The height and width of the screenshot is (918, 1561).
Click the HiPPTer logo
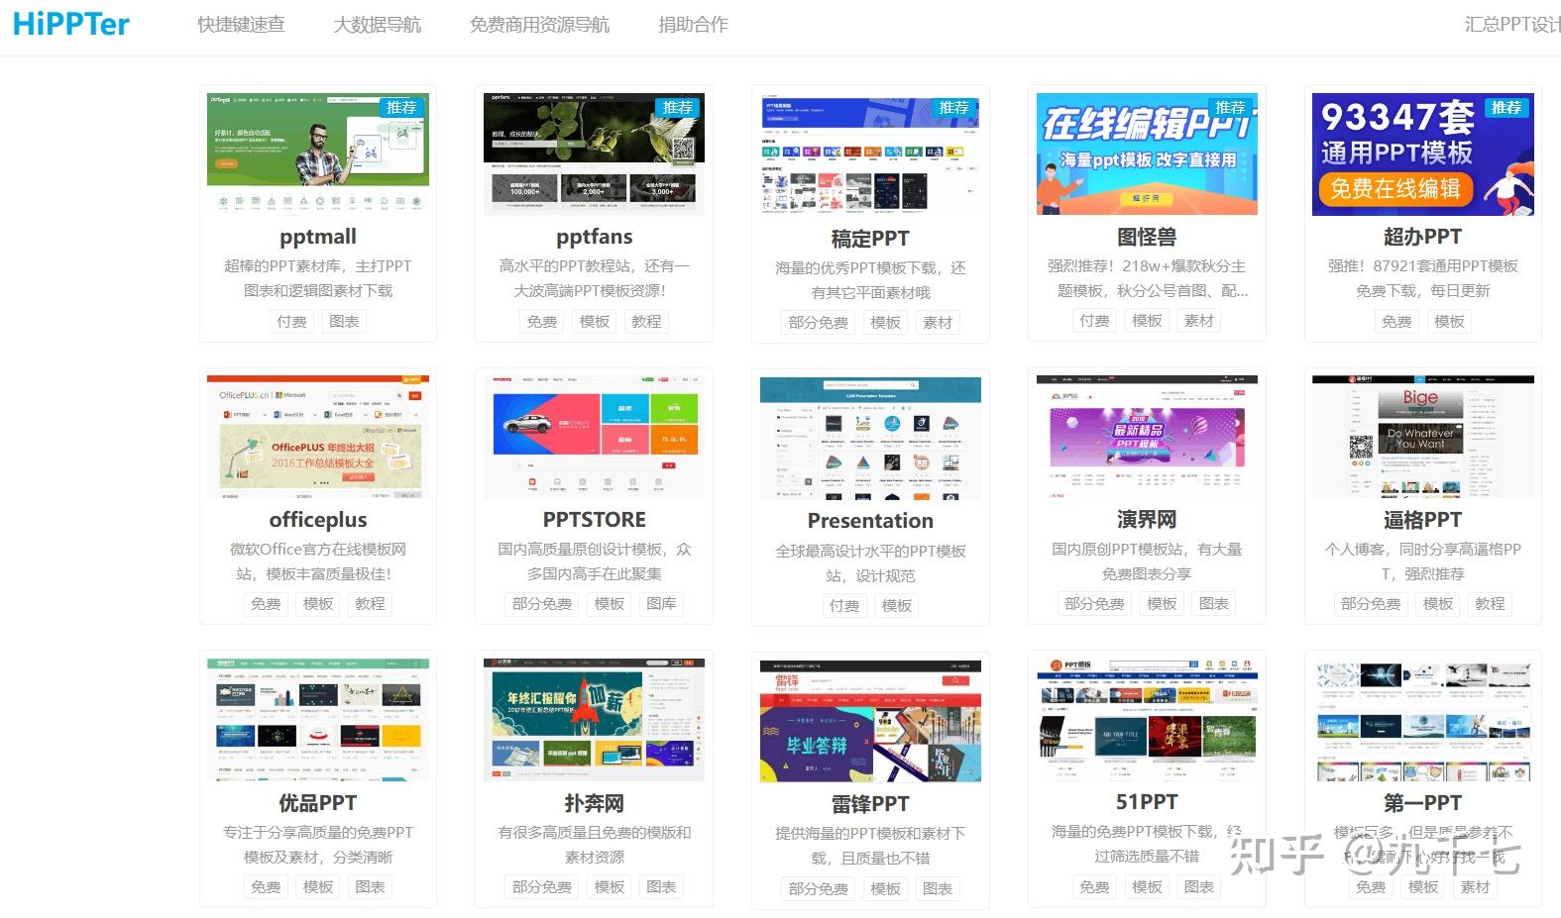pos(71,24)
